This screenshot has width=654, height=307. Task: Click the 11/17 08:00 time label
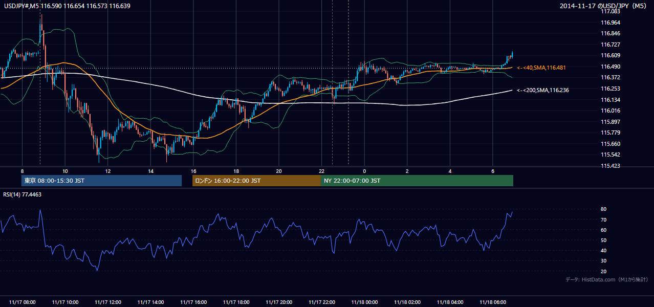[23, 302]
